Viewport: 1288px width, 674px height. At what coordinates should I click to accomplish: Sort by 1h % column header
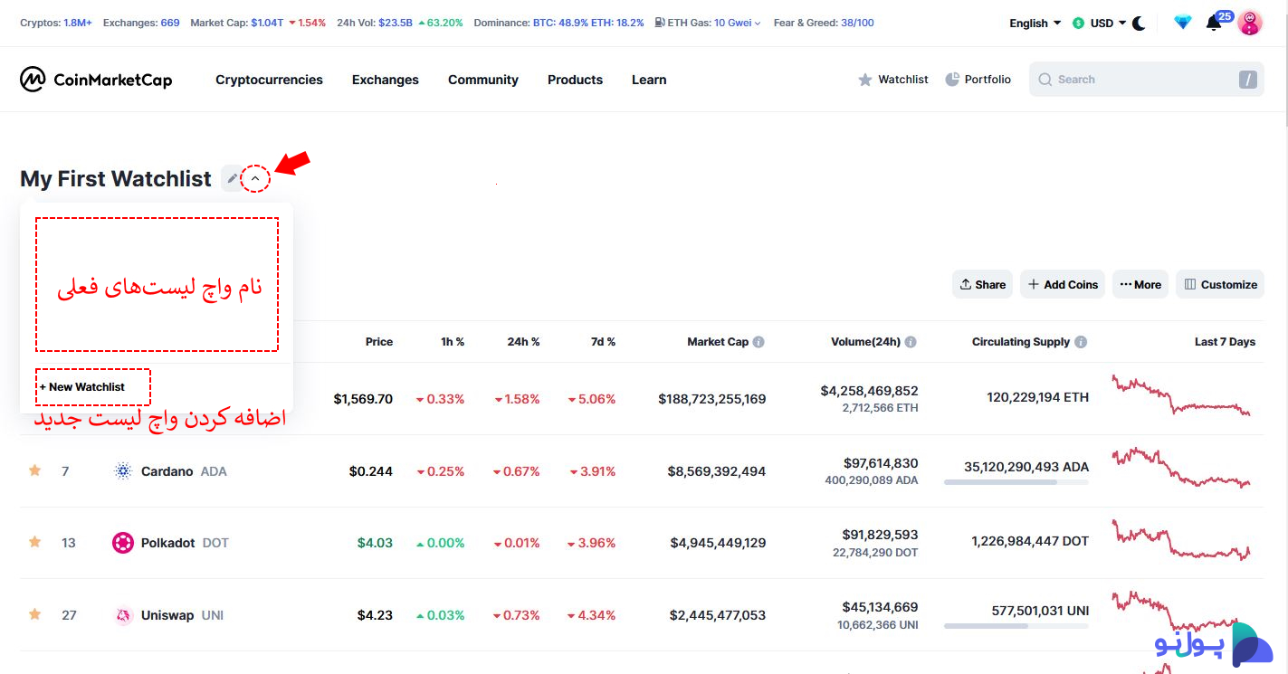(x=453, y=342)
